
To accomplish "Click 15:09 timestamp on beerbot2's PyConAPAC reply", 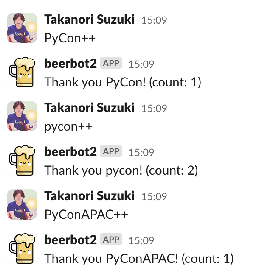I will click(x=141, y=240).
